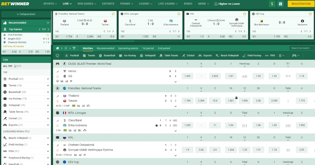Star the Heroic vs OG match
Screen dimensions: 315x165
pos(57,76)
